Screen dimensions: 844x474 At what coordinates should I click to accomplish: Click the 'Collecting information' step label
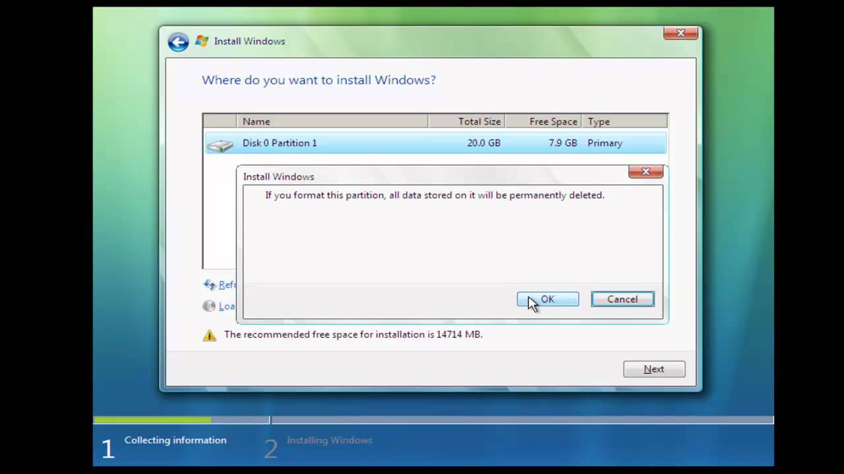click(175, 440)
